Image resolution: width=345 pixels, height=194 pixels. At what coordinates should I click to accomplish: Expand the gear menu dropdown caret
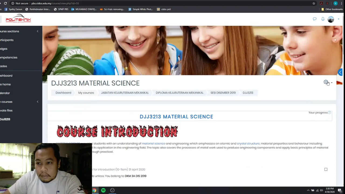pos(332,83)
